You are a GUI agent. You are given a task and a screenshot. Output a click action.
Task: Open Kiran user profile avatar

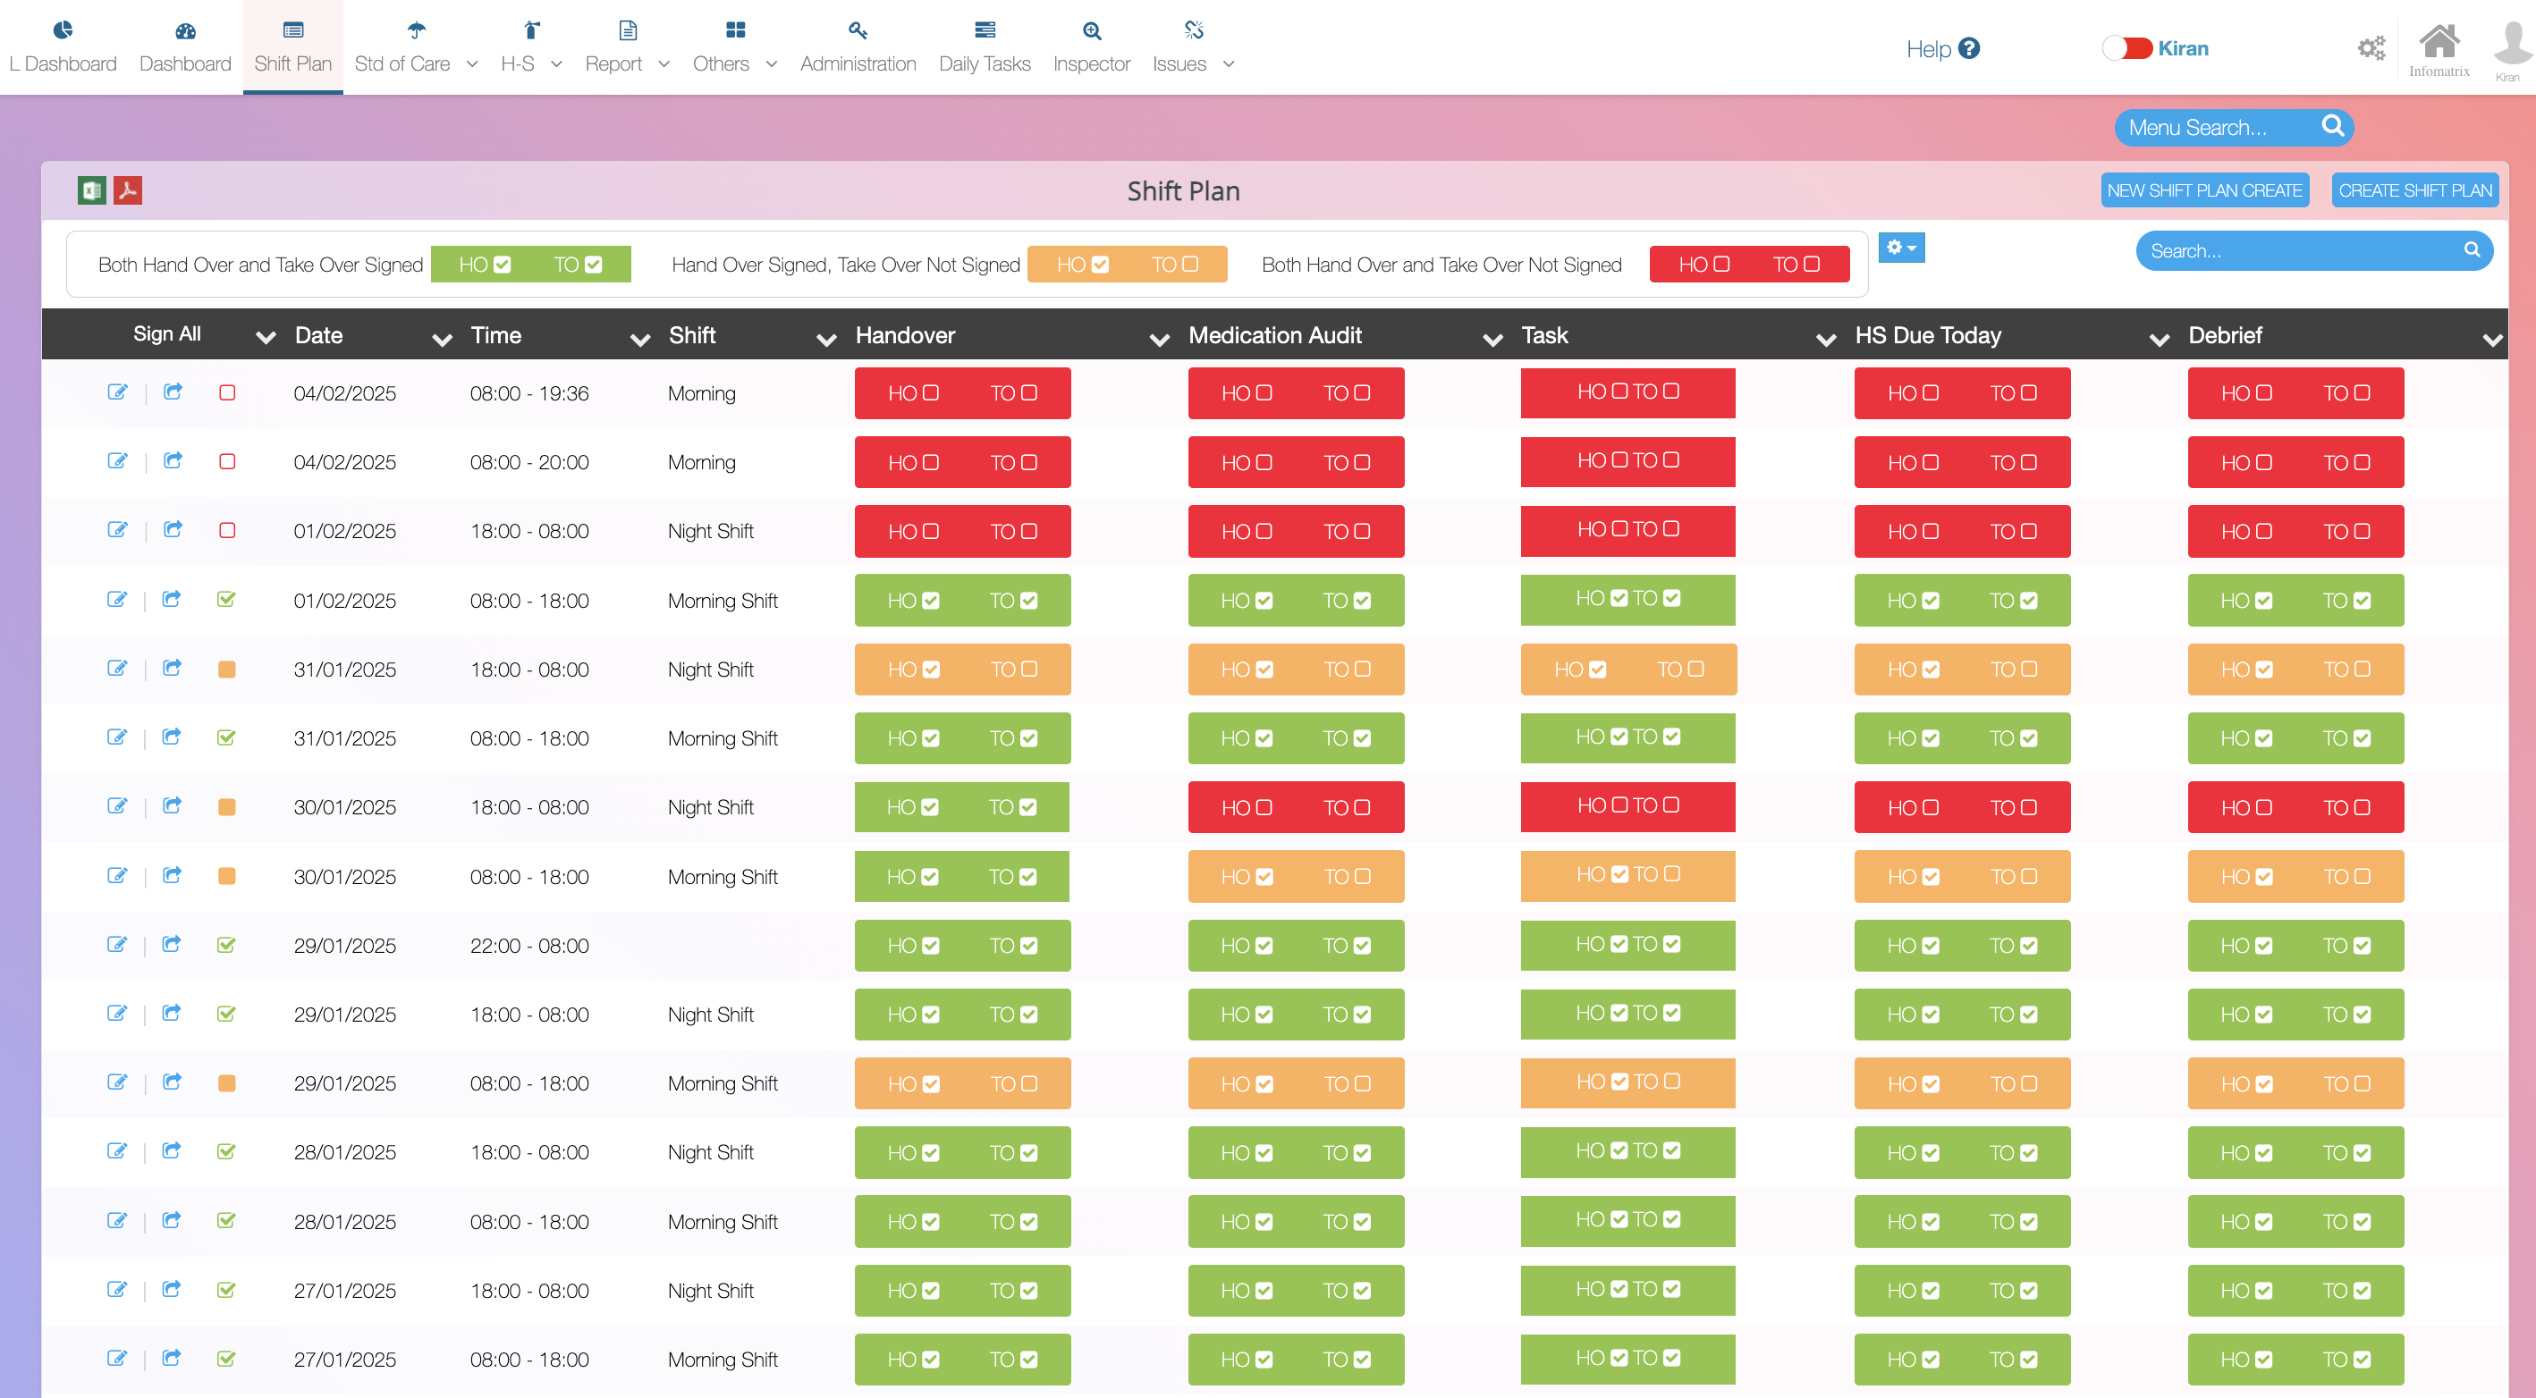click(2511, 45)
